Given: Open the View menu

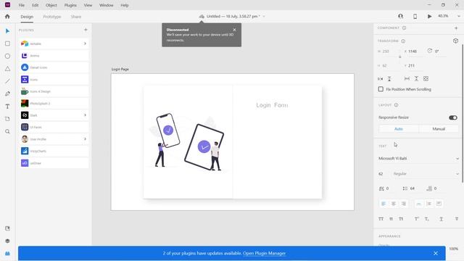Looking at the screenshot, I should [88, 5].
